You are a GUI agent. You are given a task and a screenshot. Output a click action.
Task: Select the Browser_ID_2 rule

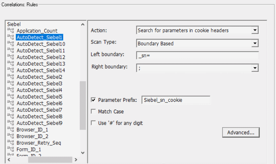point(32,136)
